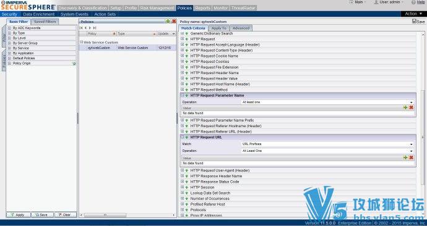The width and height of the screenshot is (427, 226).
Task: Click green arrow of Profiled Referer Host
Action: pos(187,204)
